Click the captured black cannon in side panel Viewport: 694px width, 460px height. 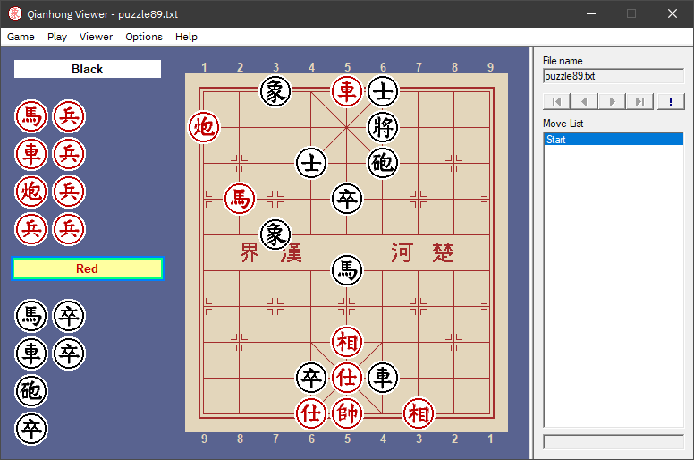tap(31, 391)
